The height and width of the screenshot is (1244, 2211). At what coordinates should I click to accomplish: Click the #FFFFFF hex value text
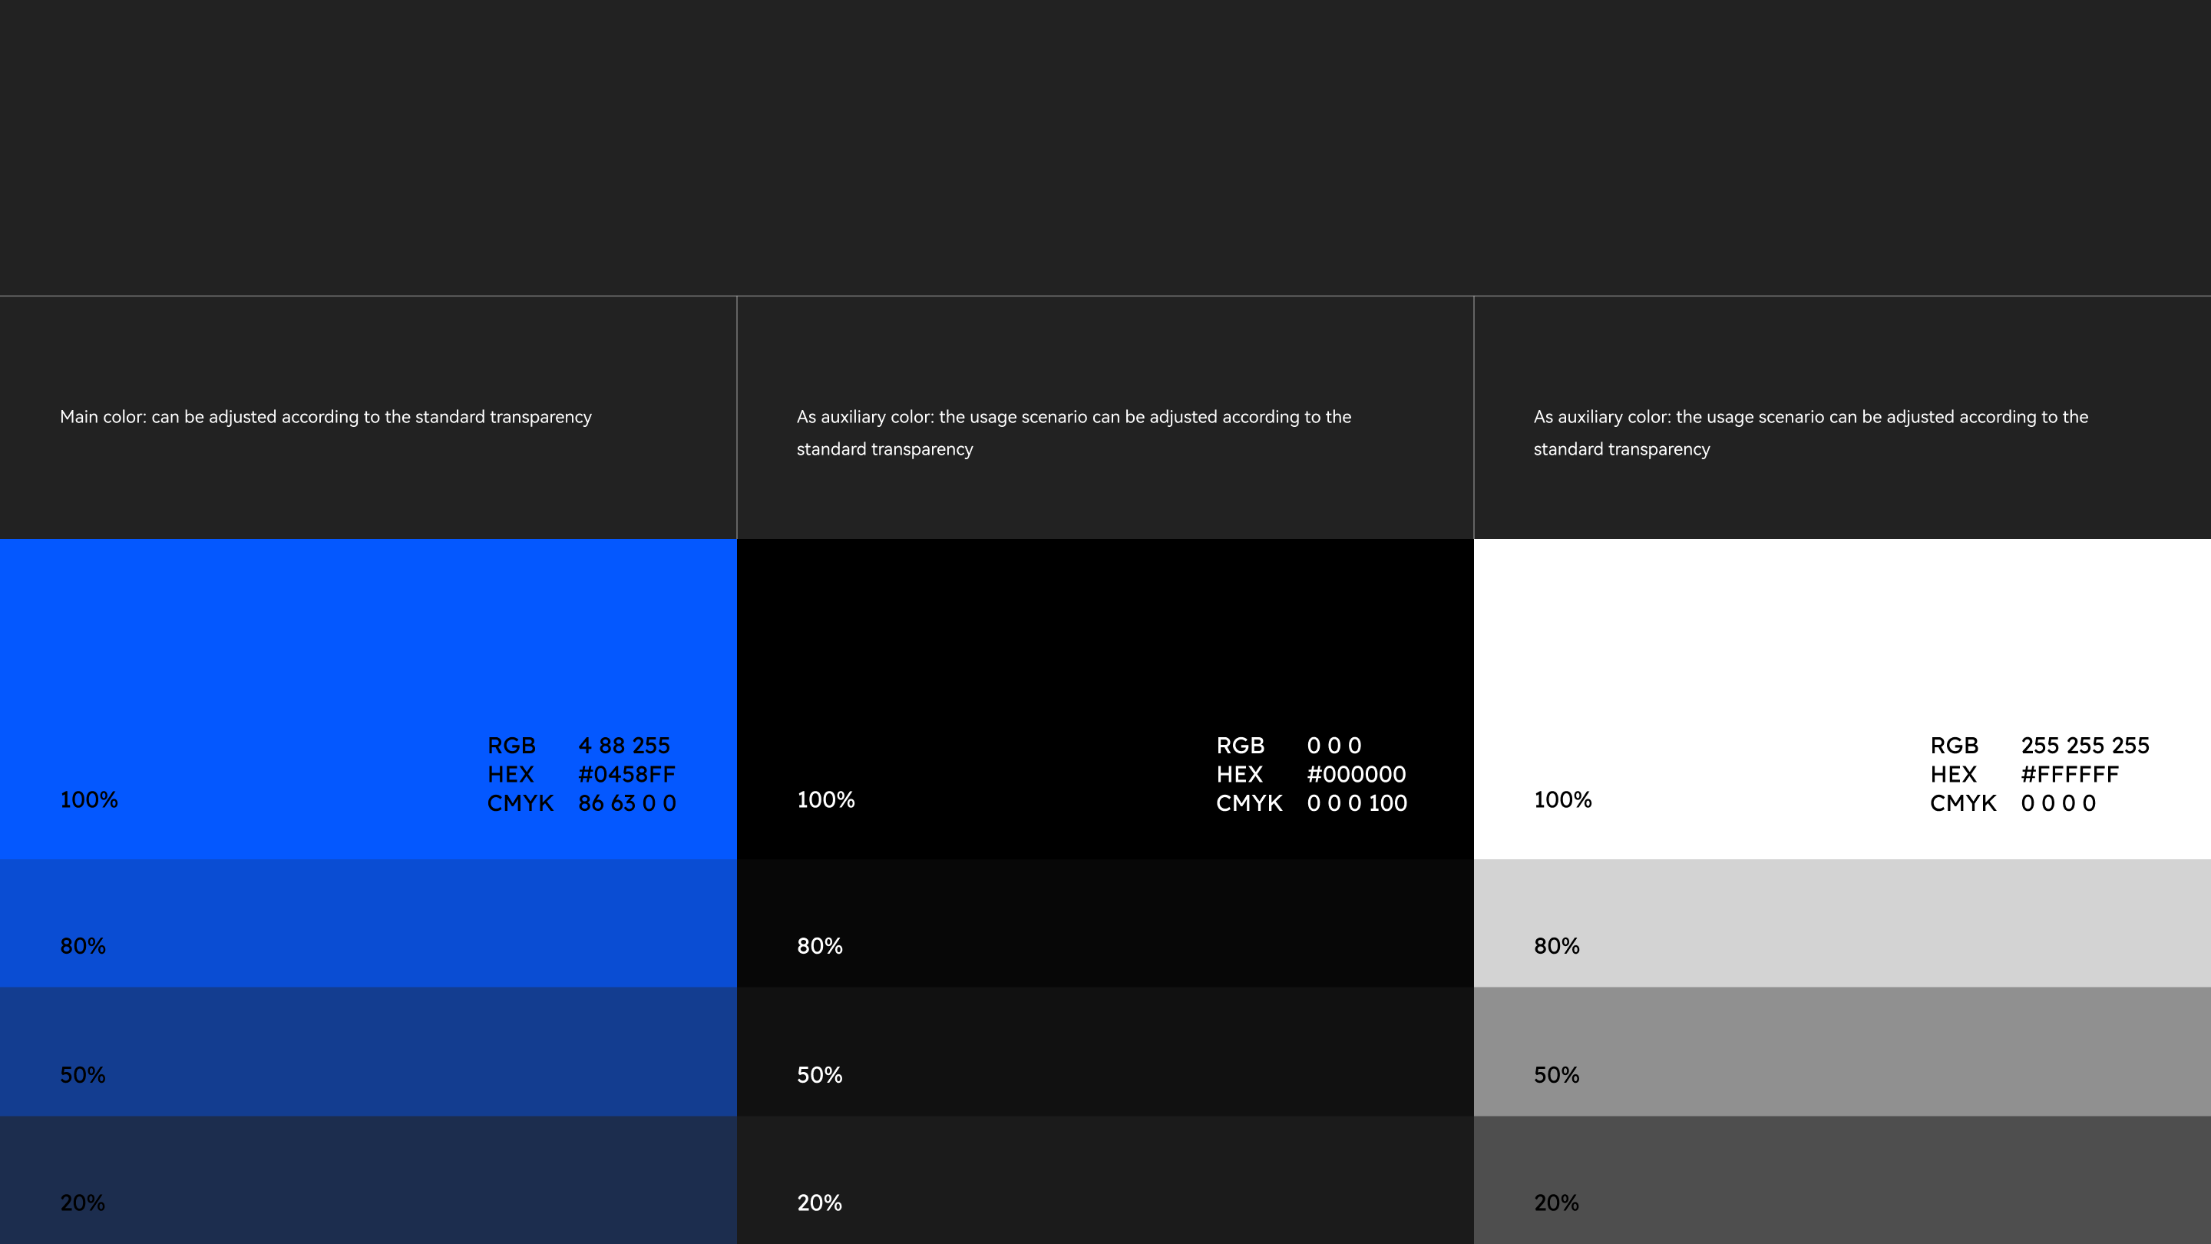pos(2070,774)
